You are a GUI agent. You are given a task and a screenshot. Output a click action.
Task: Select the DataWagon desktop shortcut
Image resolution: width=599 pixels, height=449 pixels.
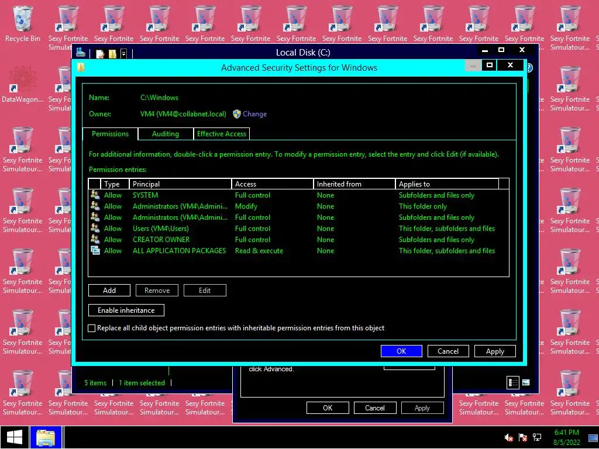tap(23, 84)
